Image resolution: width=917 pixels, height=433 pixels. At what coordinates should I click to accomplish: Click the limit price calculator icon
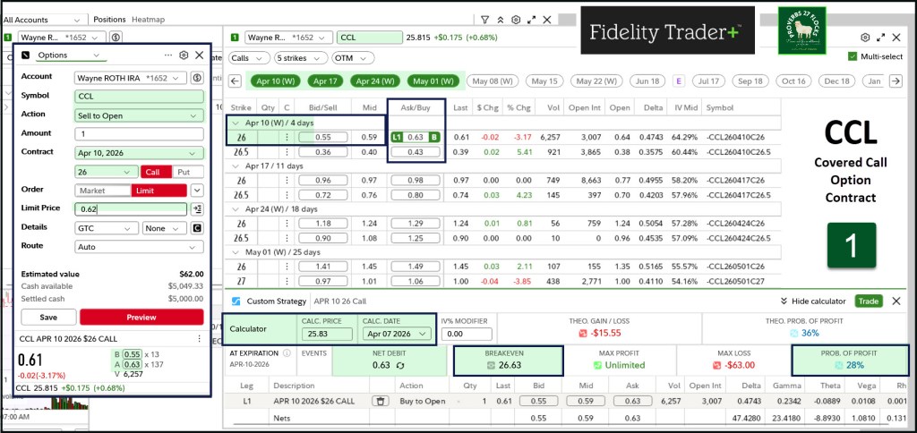coord(196,209)
